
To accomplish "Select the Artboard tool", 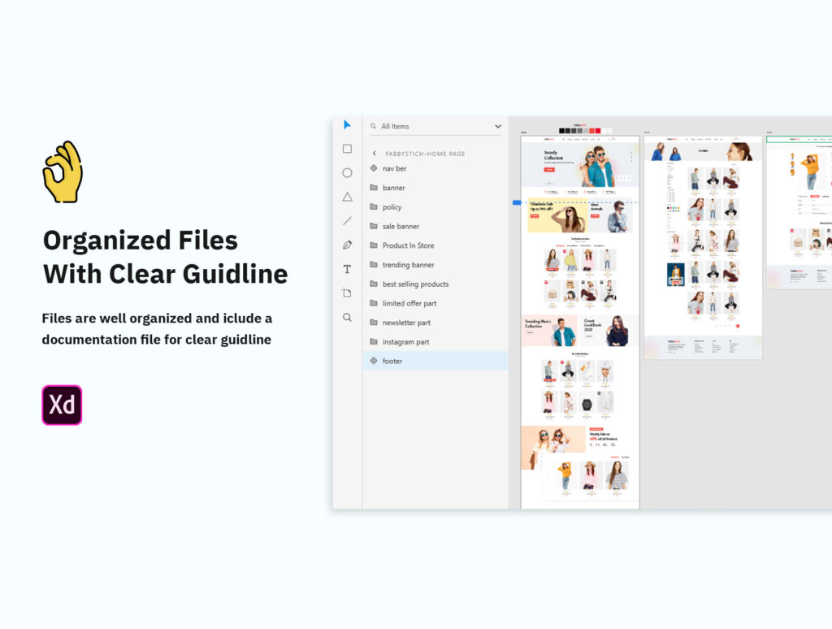I will coord(347,293).
